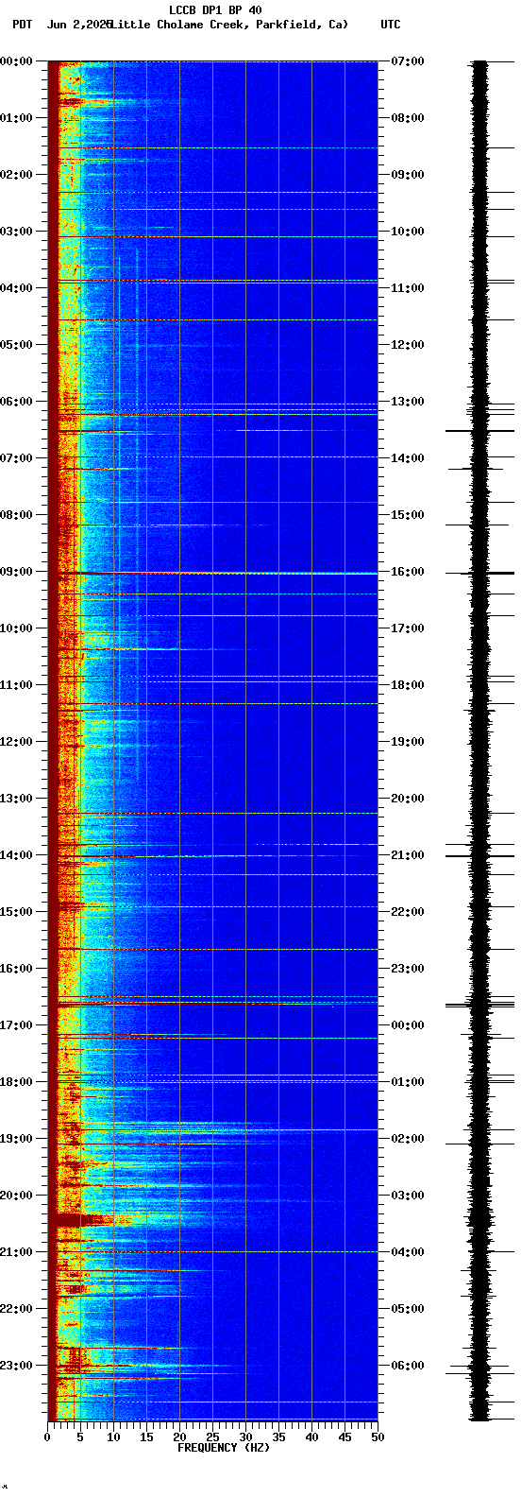Screen dimensions: 521x1497
Task: Click the 17:00 label on PDT axis
Action: (16, 1025)
